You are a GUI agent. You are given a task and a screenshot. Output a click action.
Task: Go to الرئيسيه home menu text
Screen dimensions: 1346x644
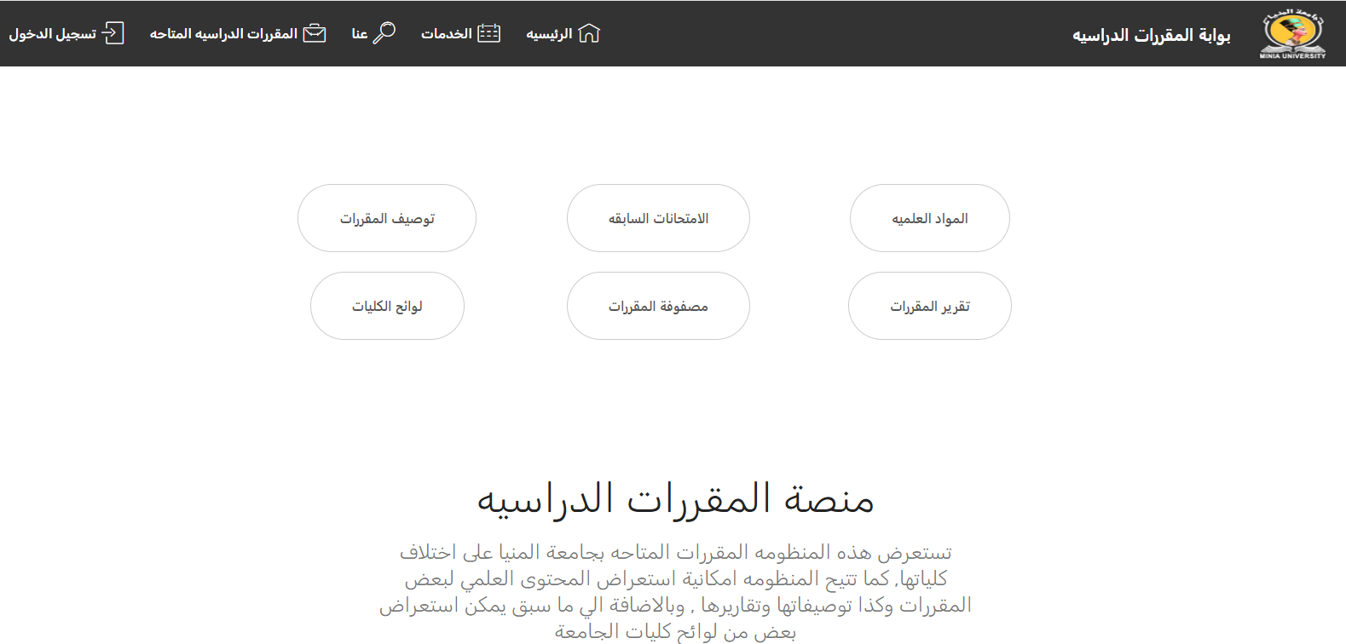click(x=549, y=34)
